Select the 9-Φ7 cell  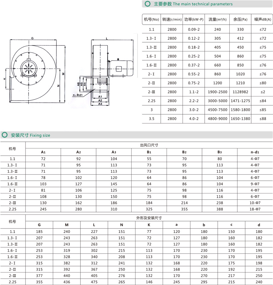tap(255, 184)
